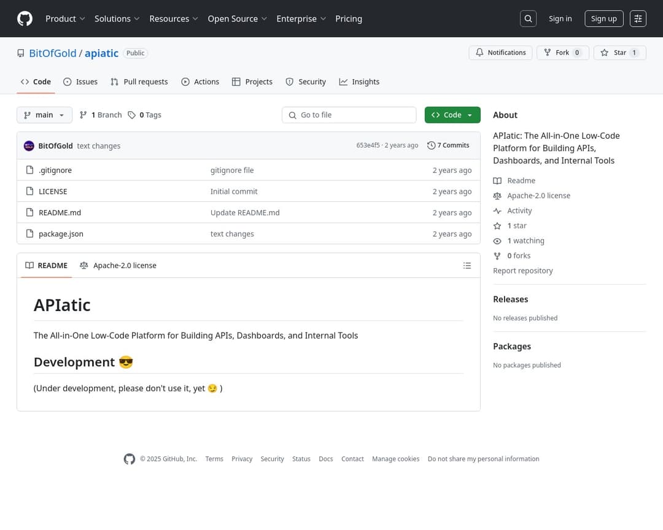The image size is (663, 530).
Task: Open the main branch selector dropdown
Action: (44, 115)
